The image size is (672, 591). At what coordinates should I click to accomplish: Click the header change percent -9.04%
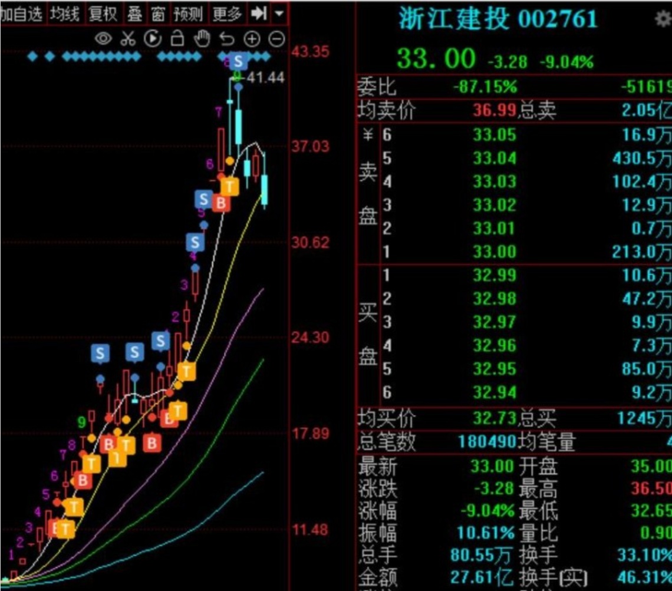pyautogui.click(x=566, y=62)
